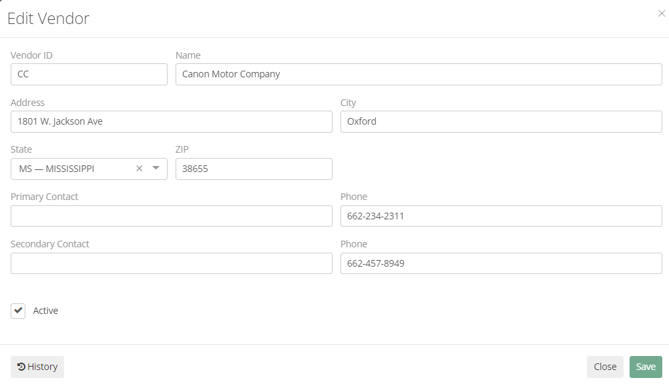669x388 pixels.
Task: Click the Address field showing 1801 W. Jackson Ave
Action: coord(171,121)
